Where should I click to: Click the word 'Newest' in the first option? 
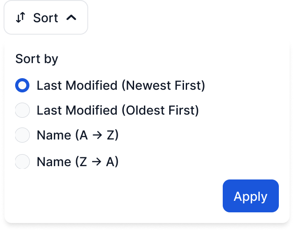[x=148, y=85]
